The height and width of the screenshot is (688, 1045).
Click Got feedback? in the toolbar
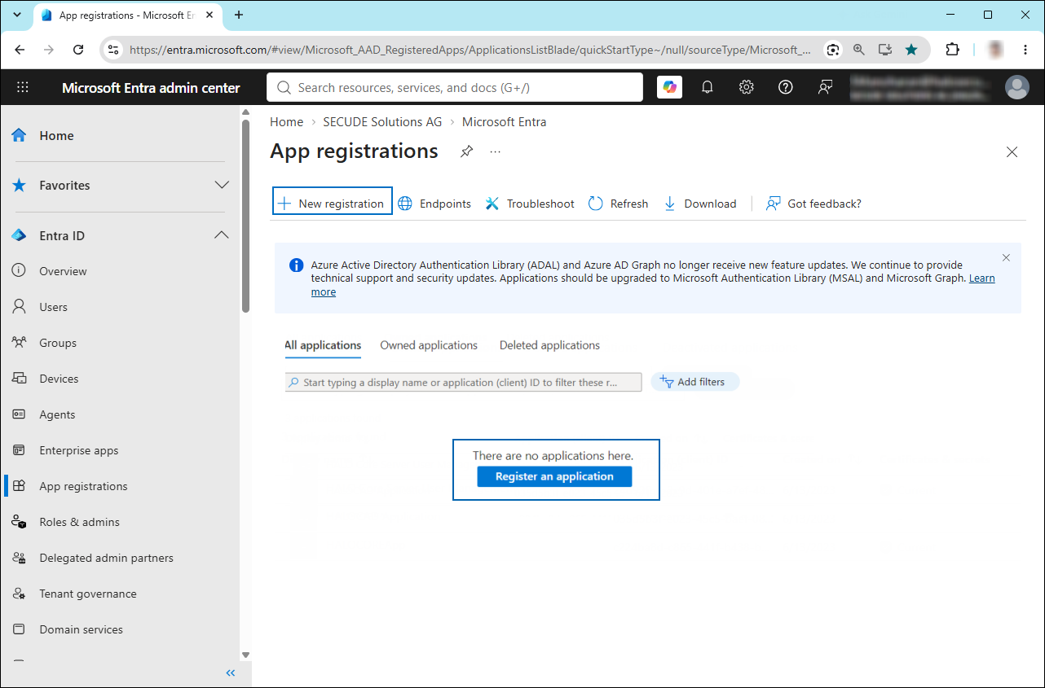tap(814, 204)
